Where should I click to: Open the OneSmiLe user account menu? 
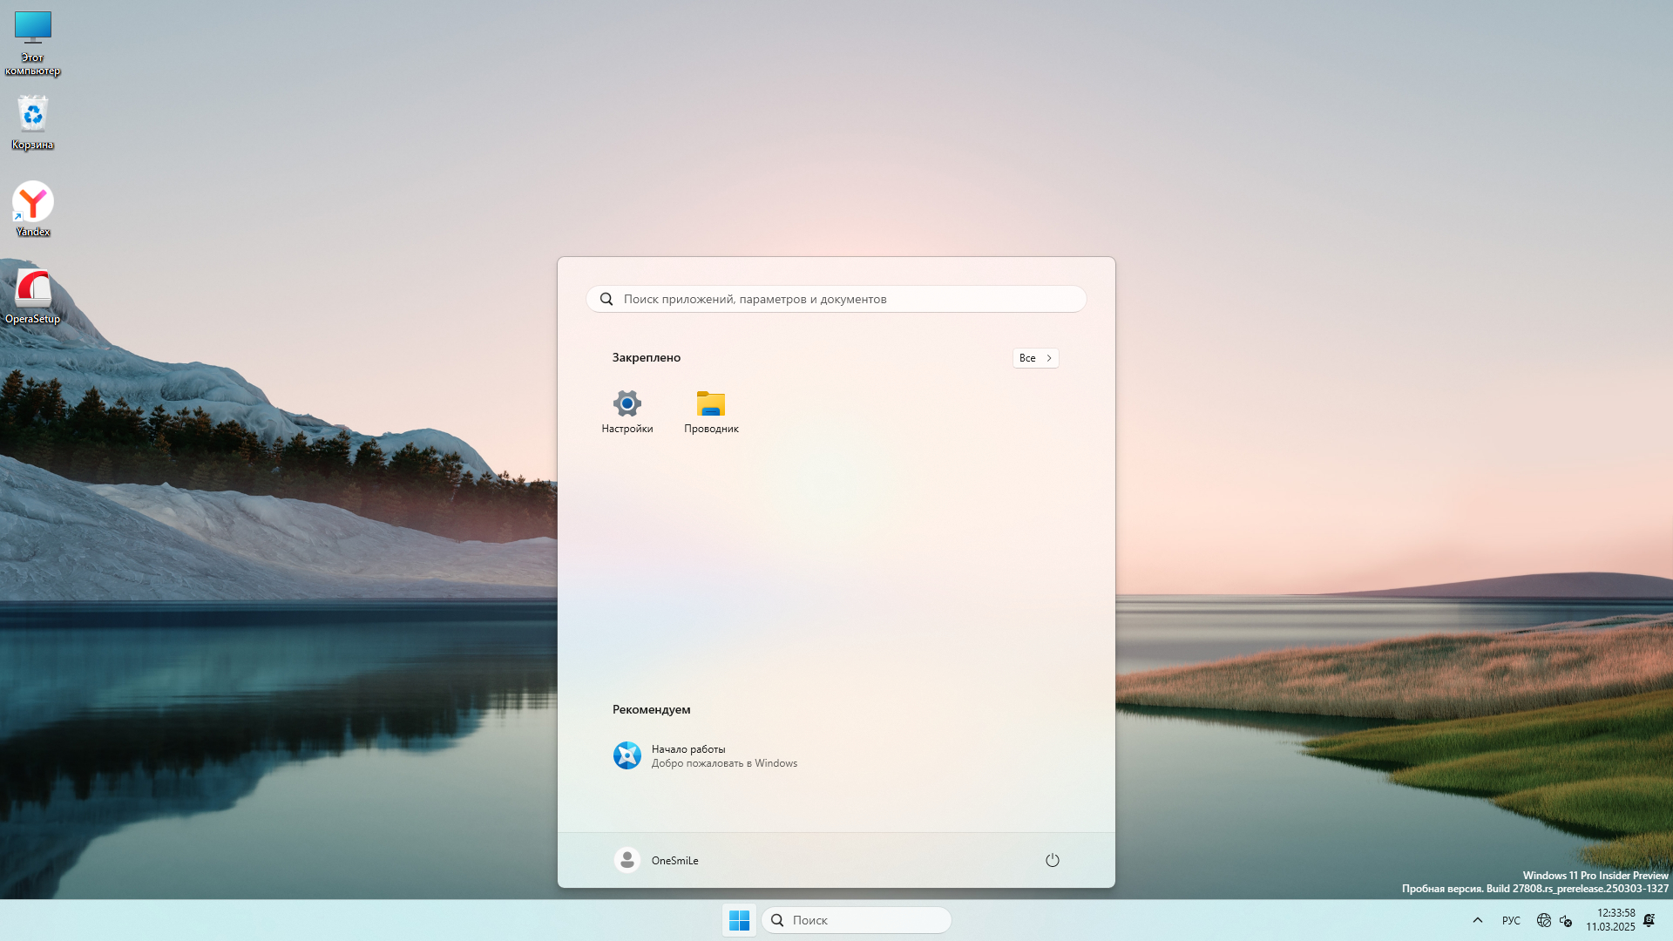click(657, 860)
